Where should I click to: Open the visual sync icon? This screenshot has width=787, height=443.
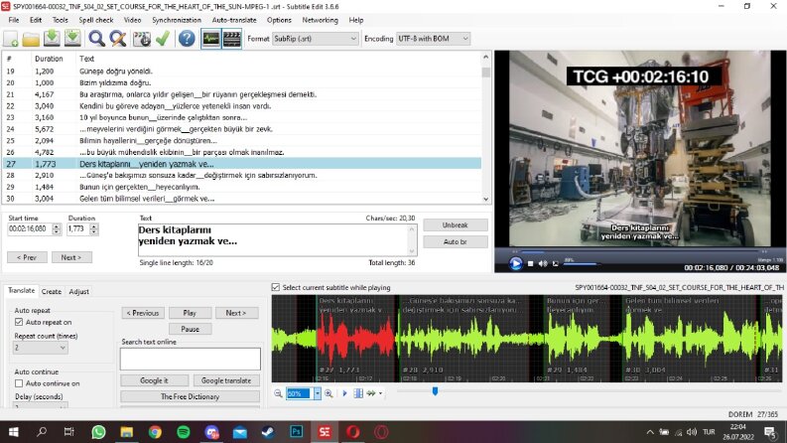pos(142,39)
